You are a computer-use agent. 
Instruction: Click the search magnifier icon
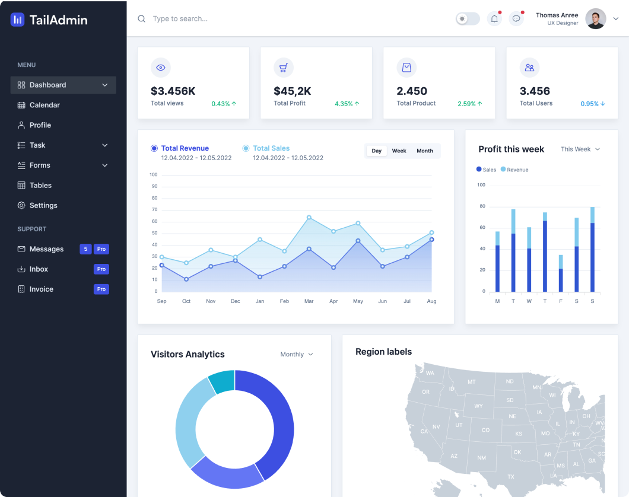142,19
